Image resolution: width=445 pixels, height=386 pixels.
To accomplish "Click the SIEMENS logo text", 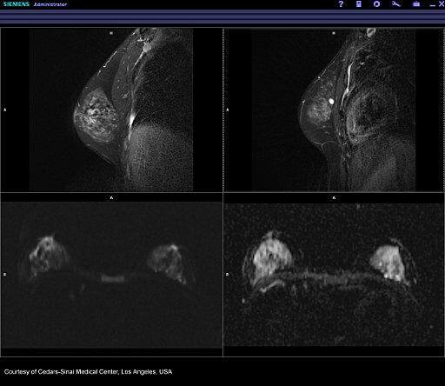I will pos(17,4).
